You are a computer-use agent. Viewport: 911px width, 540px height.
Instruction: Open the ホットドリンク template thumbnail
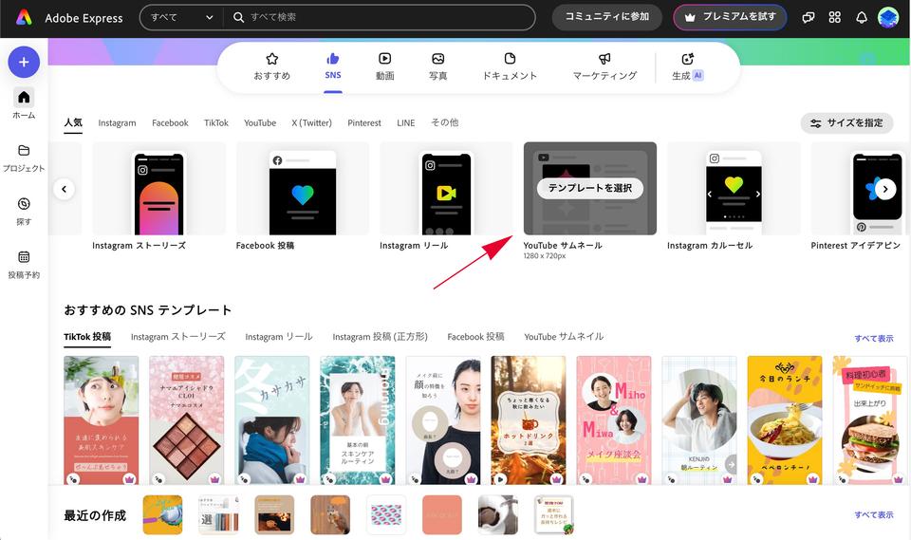click(528, 419)
